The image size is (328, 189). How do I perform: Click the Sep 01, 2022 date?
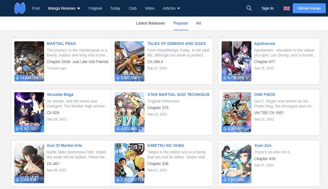157,170
